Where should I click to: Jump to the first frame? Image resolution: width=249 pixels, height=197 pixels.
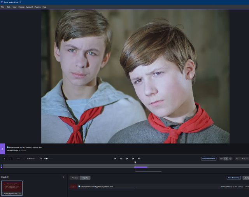click(x=115, y=159)
